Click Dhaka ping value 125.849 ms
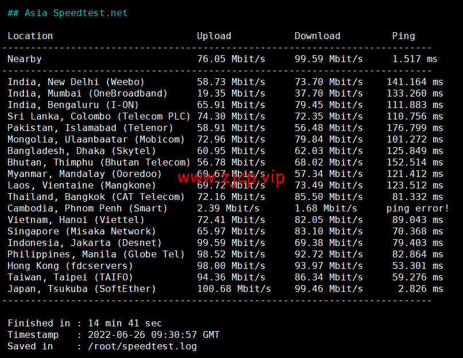The width and height of the screenshot is (463, 358). click(x=415, y=151)
